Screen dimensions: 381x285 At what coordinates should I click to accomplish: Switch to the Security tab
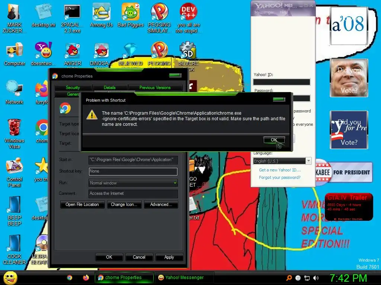tap(73, 88)
